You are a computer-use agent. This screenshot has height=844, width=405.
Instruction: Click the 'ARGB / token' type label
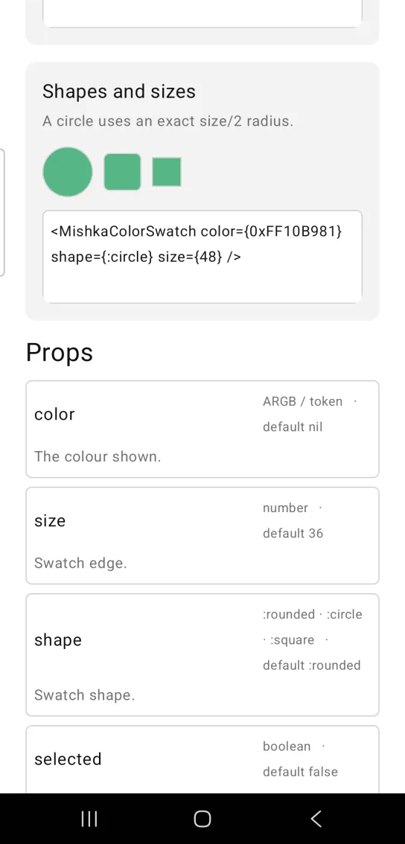[303, 402]
